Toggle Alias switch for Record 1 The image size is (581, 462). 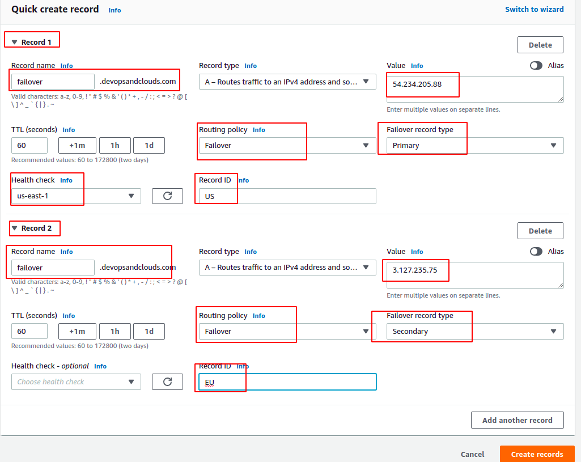coord(536,66)
